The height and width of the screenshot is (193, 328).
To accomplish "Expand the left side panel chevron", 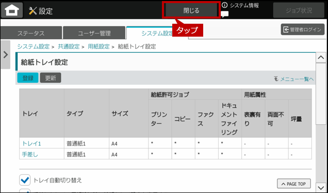I will (6, 55).
